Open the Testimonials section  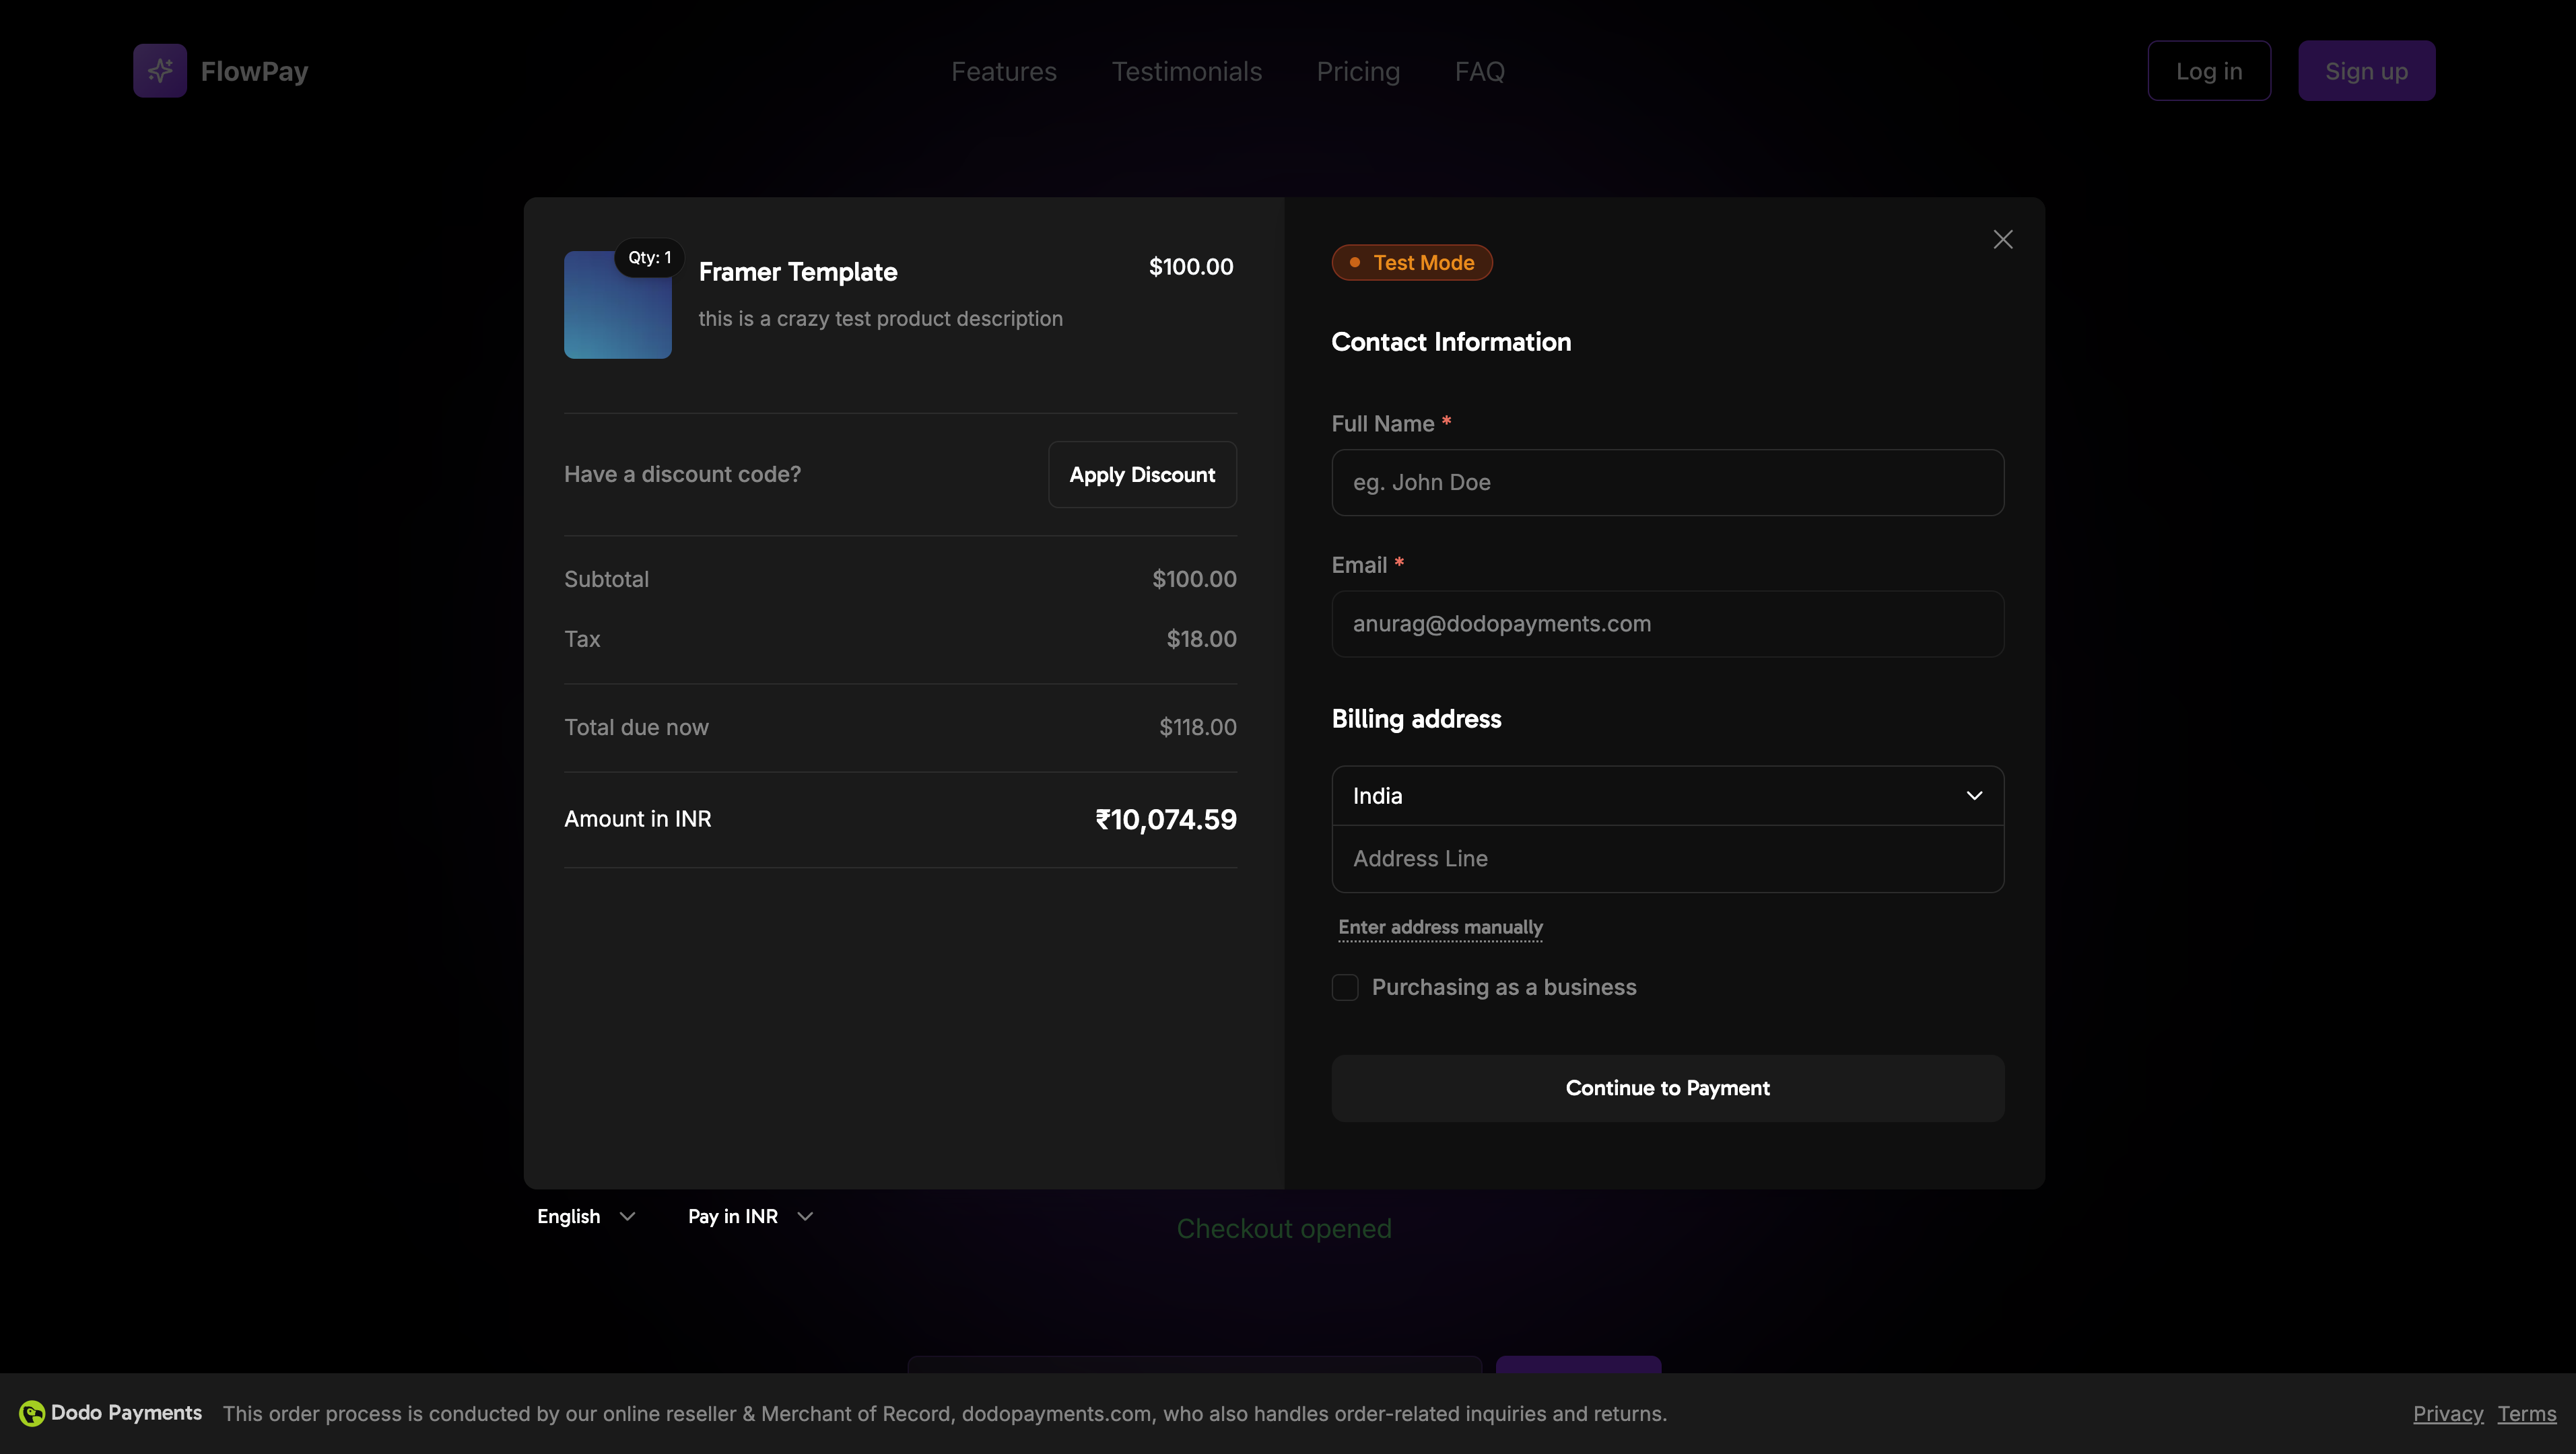click(1186, 70)
